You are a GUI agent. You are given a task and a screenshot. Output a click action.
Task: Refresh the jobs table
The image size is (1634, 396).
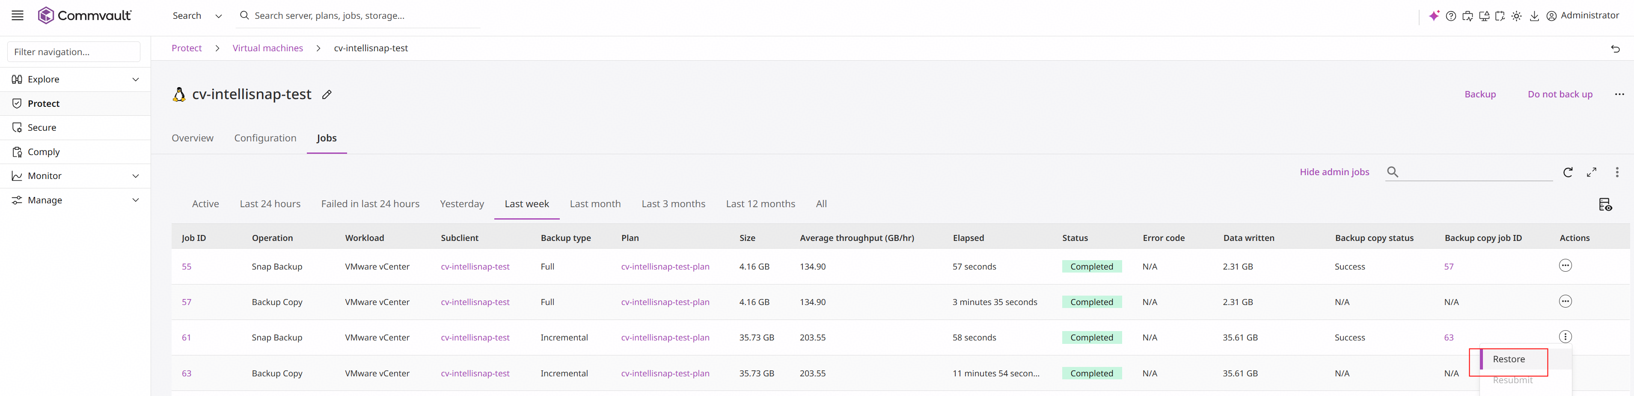[x=1567, y=172]
